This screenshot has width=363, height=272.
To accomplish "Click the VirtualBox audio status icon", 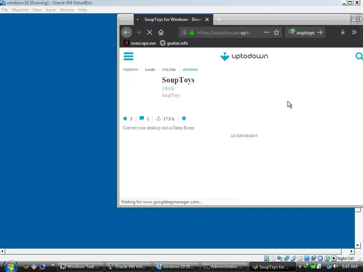I will click(280, 258).
